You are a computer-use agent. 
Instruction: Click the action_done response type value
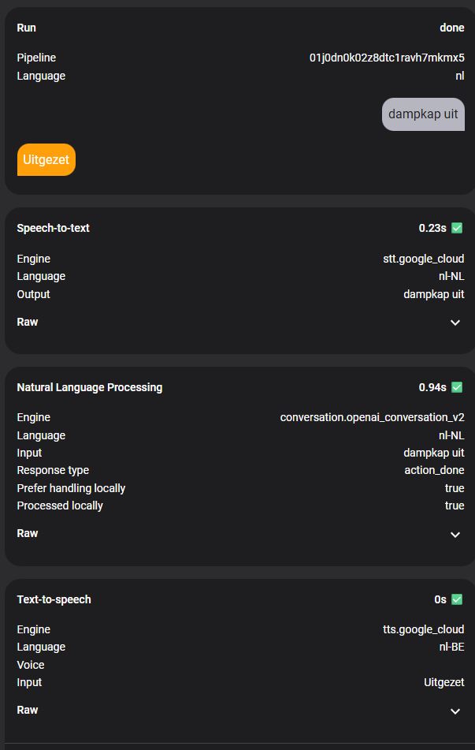pyautogui.click(x=434, y=470)
